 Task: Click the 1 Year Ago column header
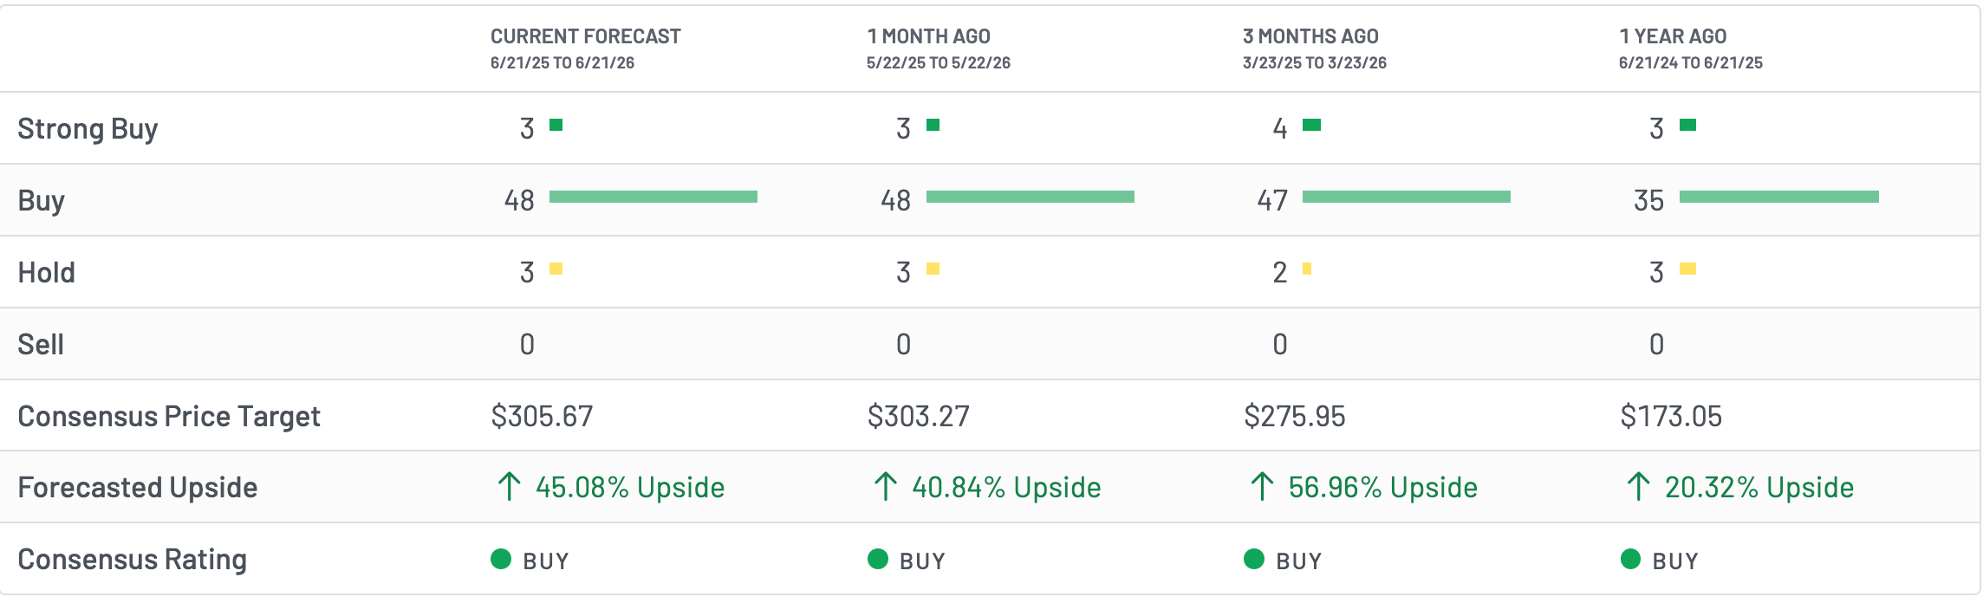1673,36
